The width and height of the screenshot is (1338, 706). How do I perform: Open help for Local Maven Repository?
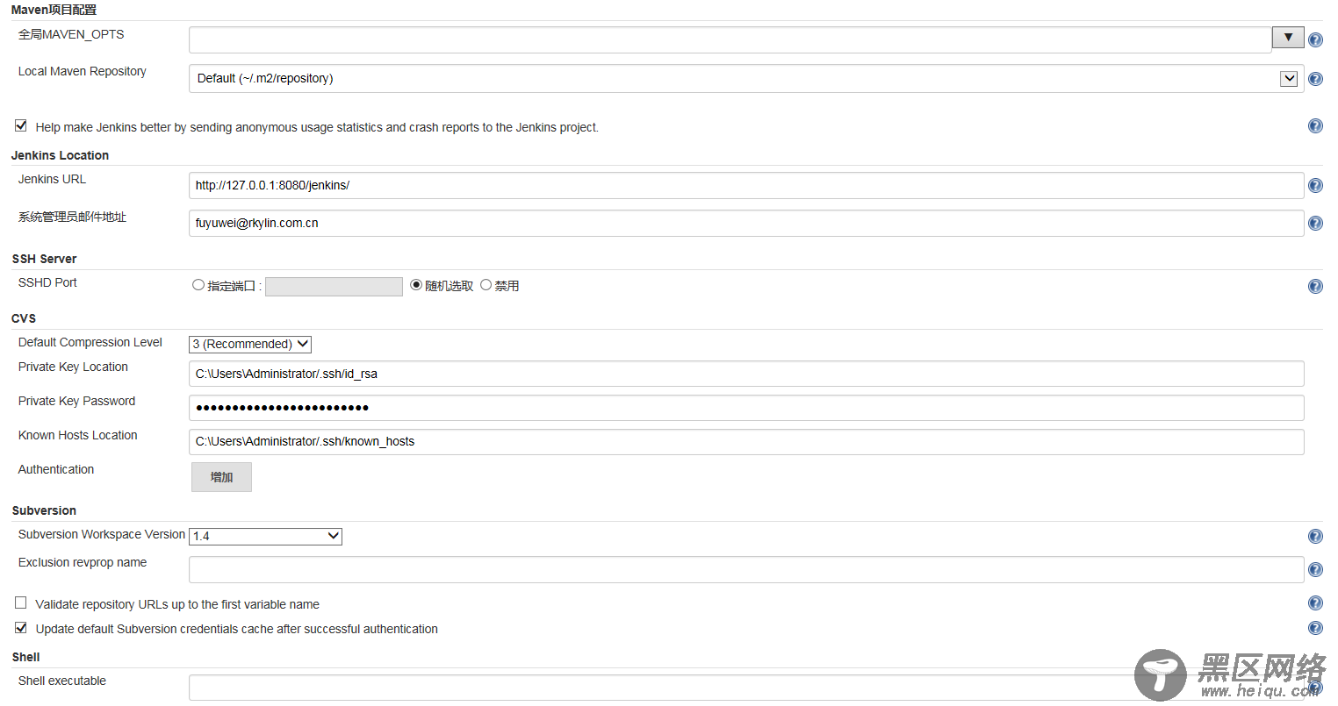tap(1315, 79)
